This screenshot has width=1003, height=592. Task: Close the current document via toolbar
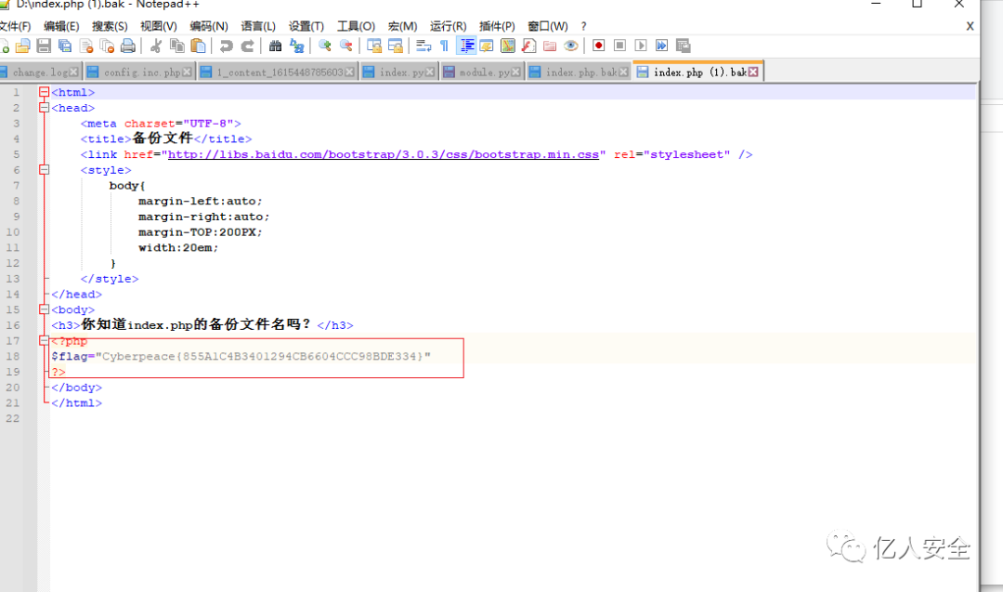85,46
